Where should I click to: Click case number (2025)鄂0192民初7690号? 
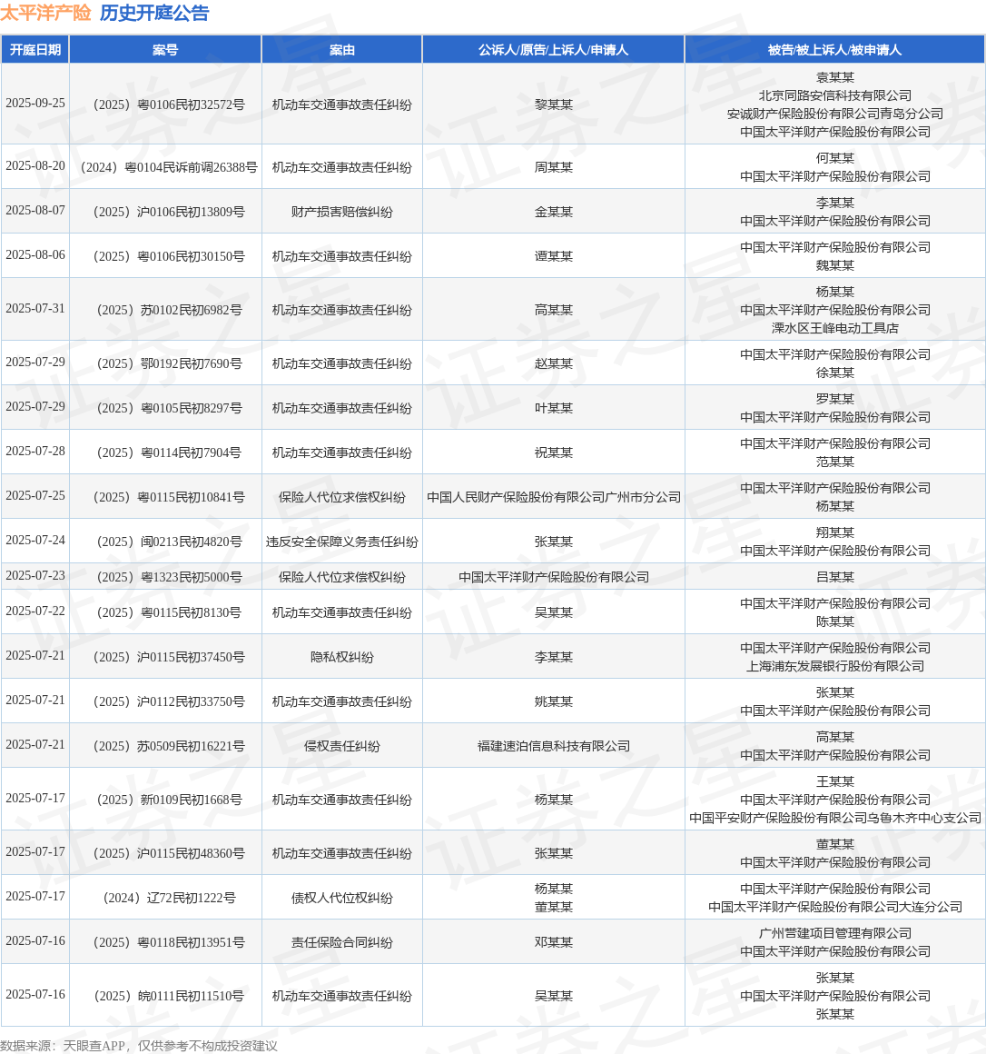click(169, 363)
